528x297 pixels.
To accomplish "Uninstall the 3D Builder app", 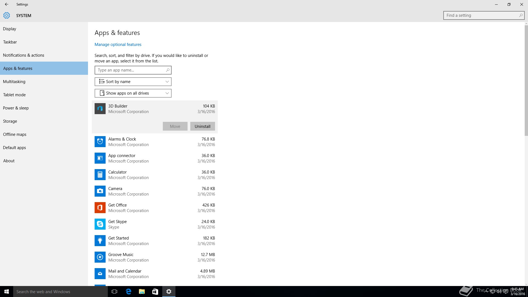I will point(203,126).
